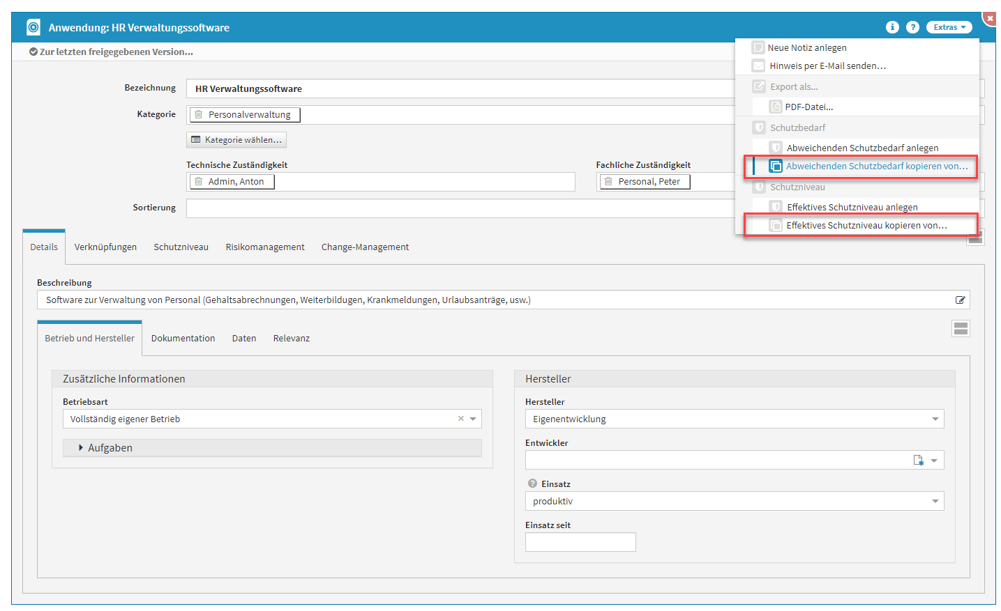This screenshot has width=1001, height=611.
Task: Choose Neue Notiz anlegen menu entry
Action: pos(806,48)
